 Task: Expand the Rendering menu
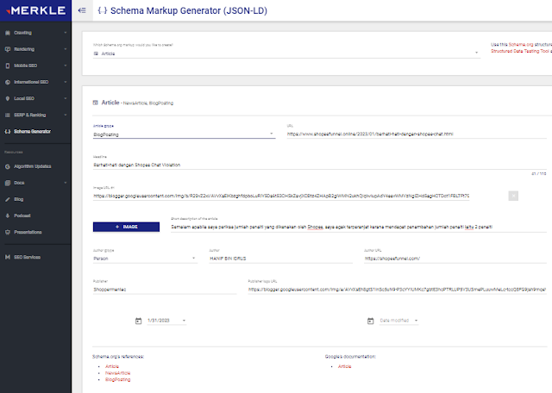[66, 49]
